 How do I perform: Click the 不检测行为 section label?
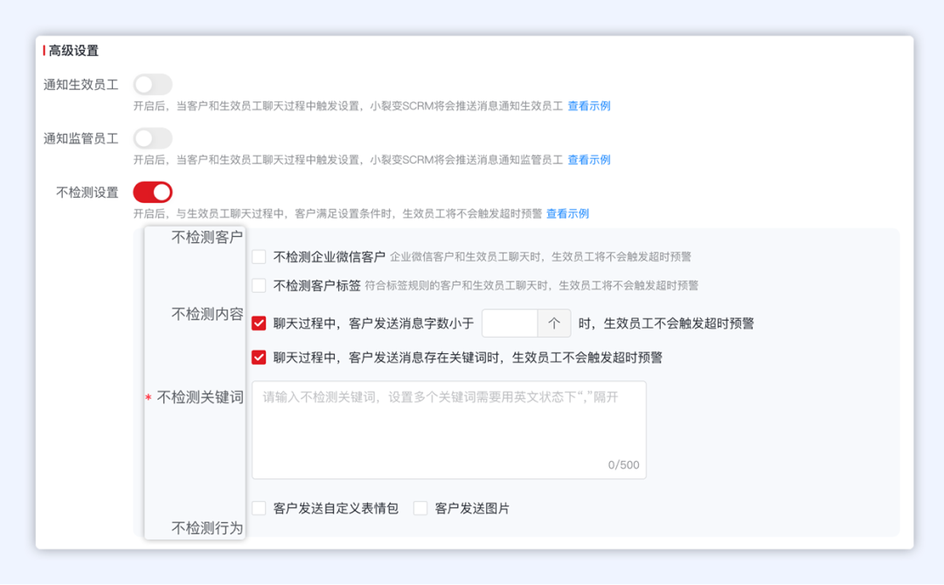pyautogui.click(x=207, y=528)
